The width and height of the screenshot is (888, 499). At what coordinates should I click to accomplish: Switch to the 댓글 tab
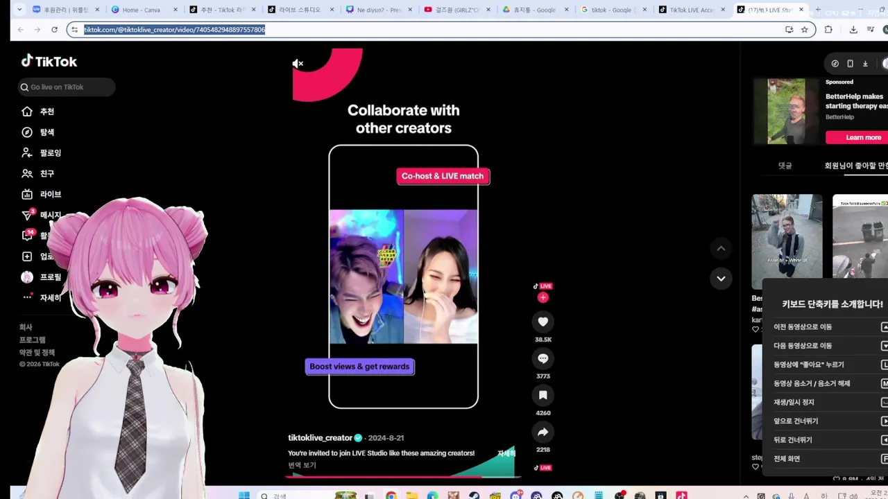(x=785, y=166)
